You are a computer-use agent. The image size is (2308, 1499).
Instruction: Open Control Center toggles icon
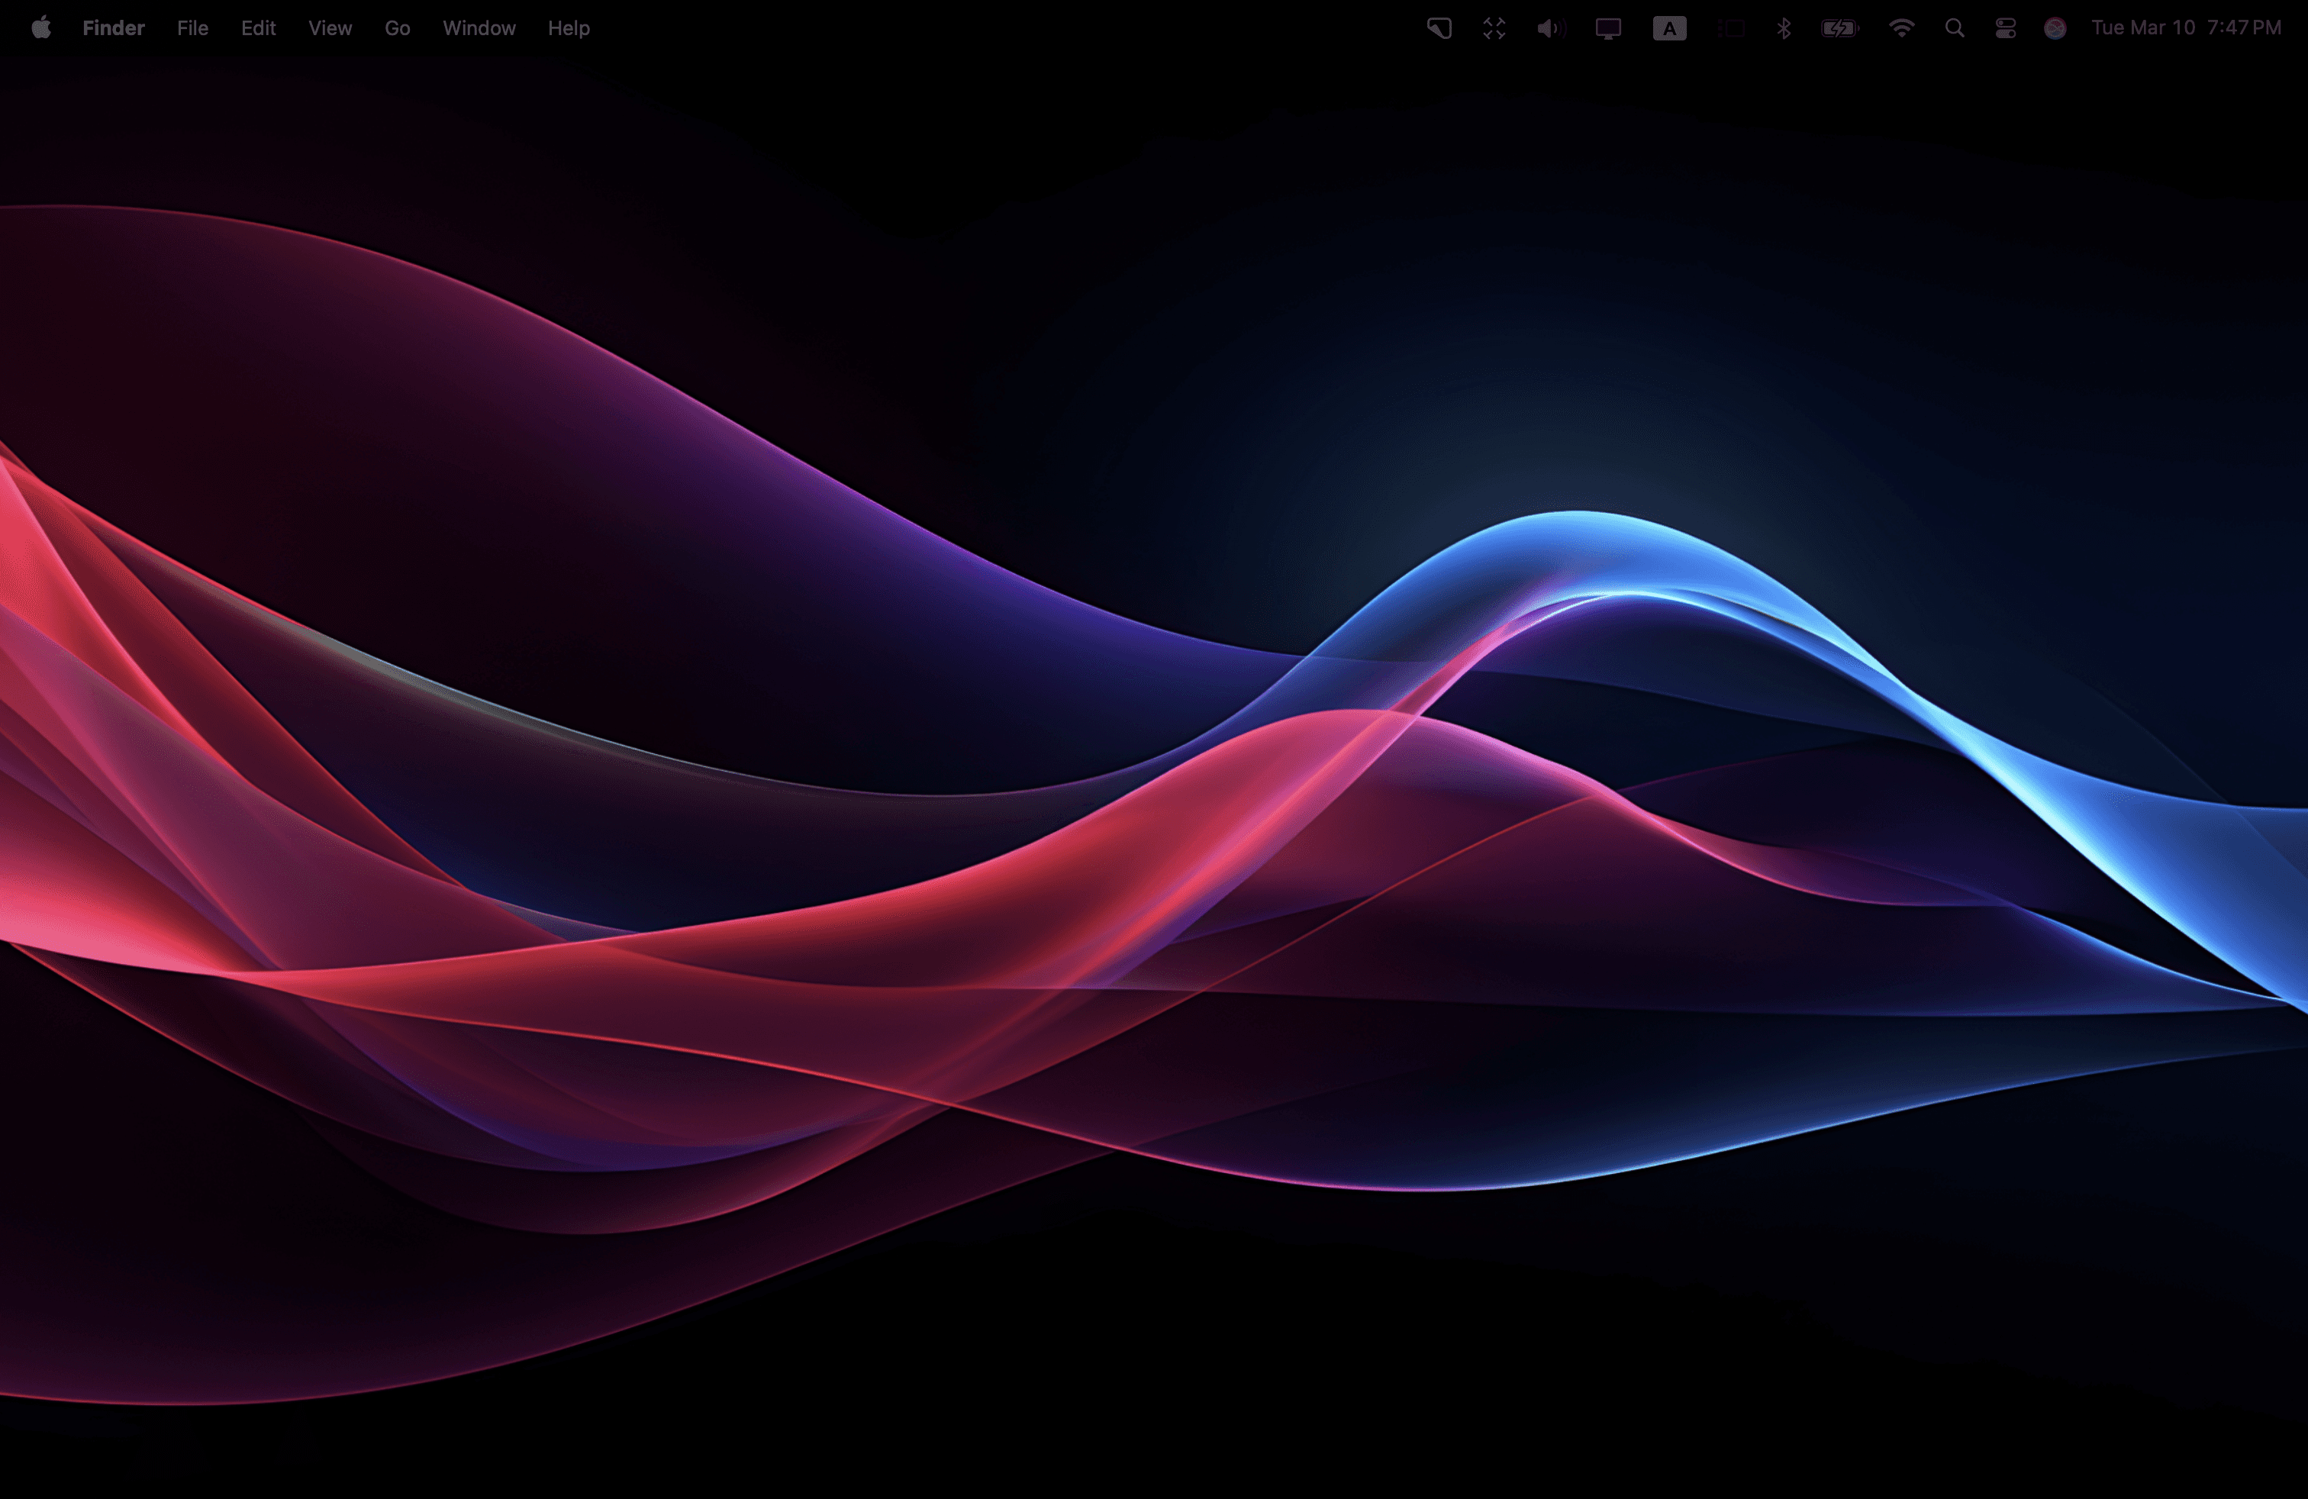2006,28
